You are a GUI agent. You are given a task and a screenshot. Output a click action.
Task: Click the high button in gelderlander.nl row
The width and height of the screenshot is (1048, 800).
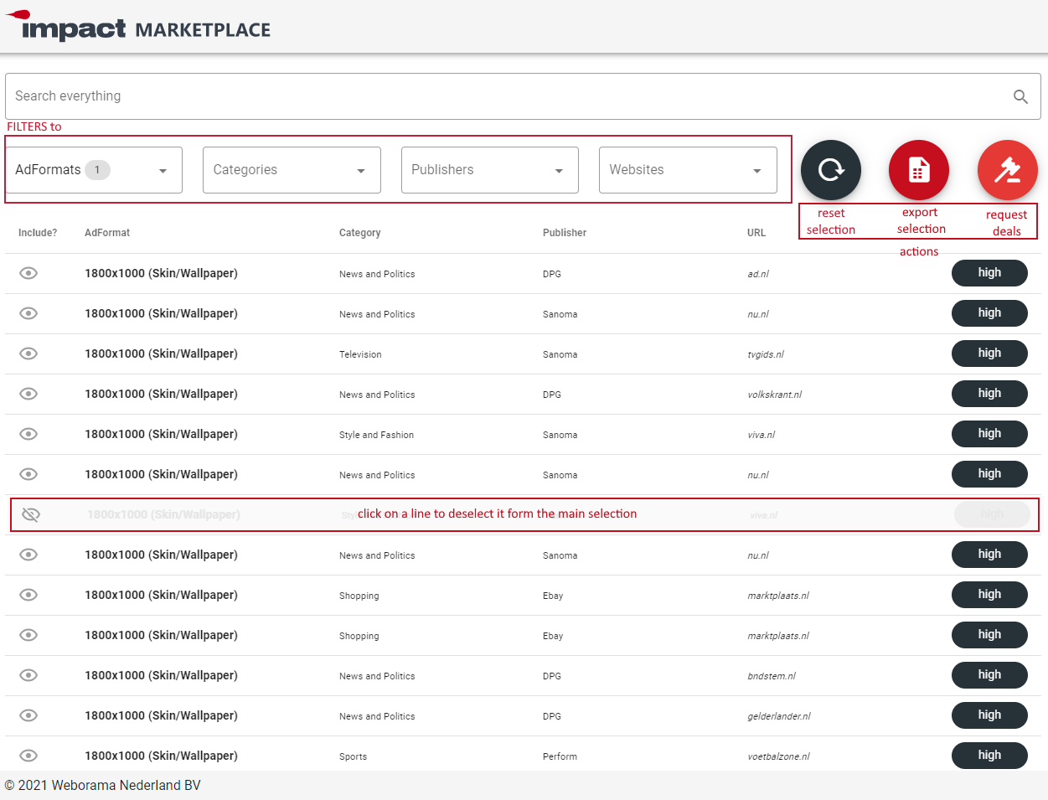tap(989, 715)
